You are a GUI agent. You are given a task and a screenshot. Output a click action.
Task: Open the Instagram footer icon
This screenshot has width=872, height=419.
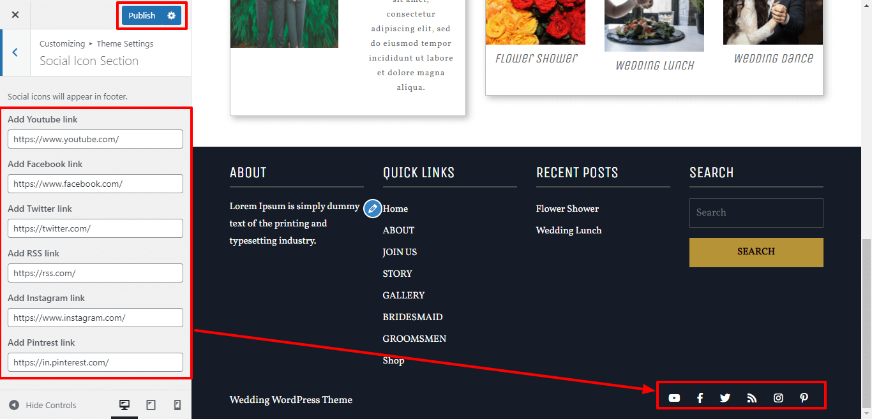tap(778, 398)
